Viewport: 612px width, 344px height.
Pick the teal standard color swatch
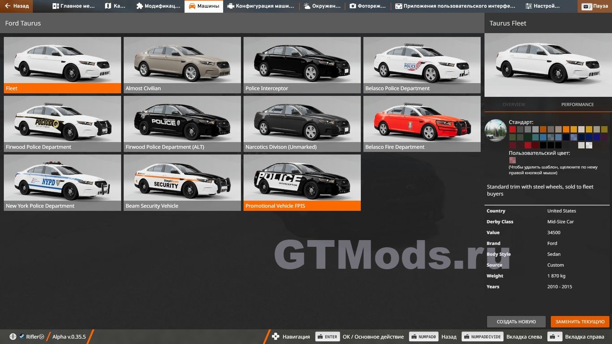click(535, 138)
